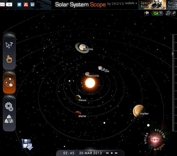This screenshot has width=177, height=156.
Task: Switch to orbit view mode button
Action: pos(9,83)
